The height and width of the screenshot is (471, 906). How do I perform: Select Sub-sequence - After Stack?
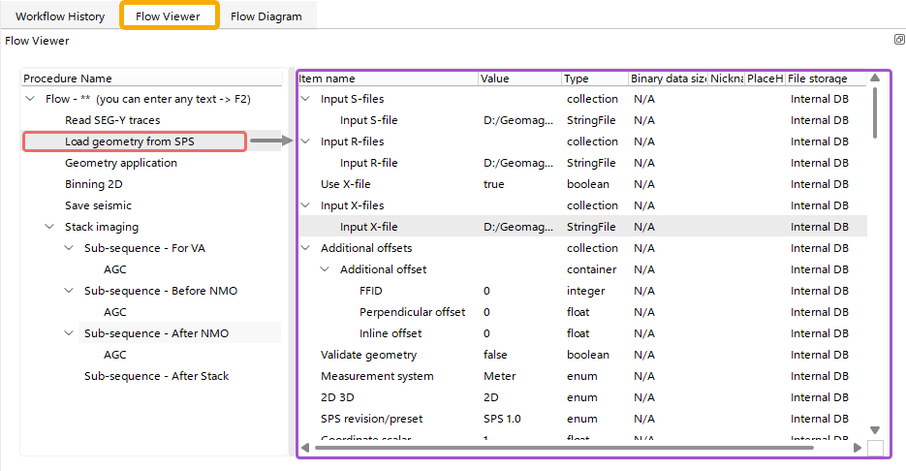(x=157, y=376)
